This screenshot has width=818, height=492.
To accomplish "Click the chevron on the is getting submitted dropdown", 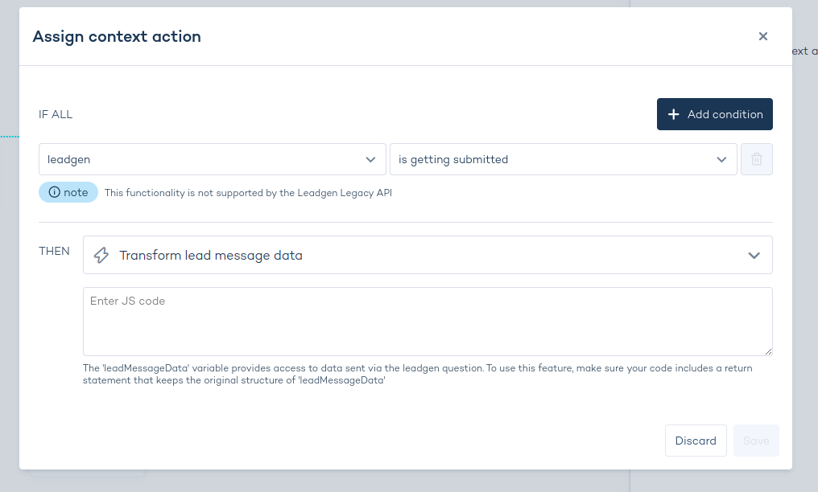I will click(x=722, y=159).
